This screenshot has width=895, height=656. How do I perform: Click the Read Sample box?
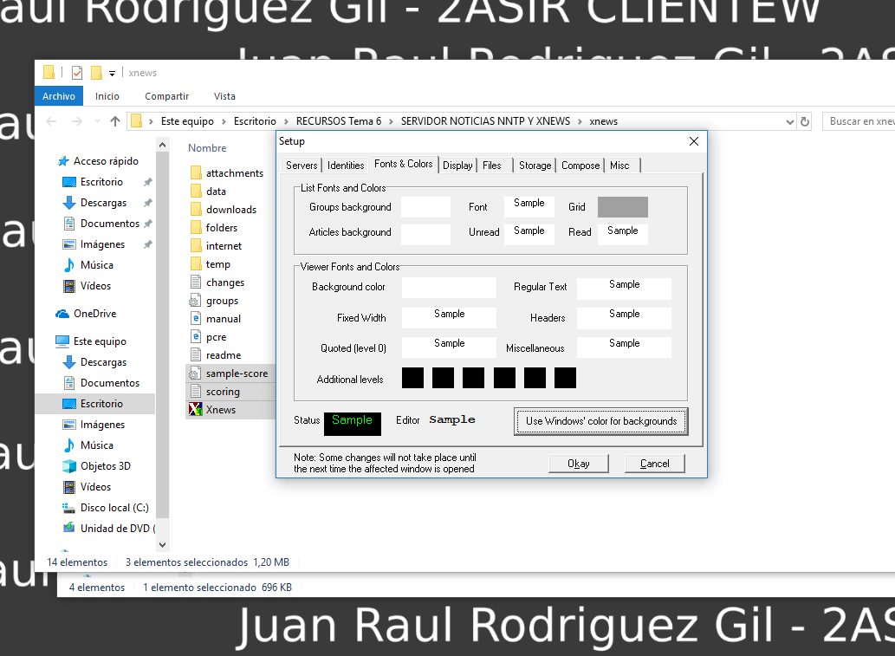pos(623,235)
